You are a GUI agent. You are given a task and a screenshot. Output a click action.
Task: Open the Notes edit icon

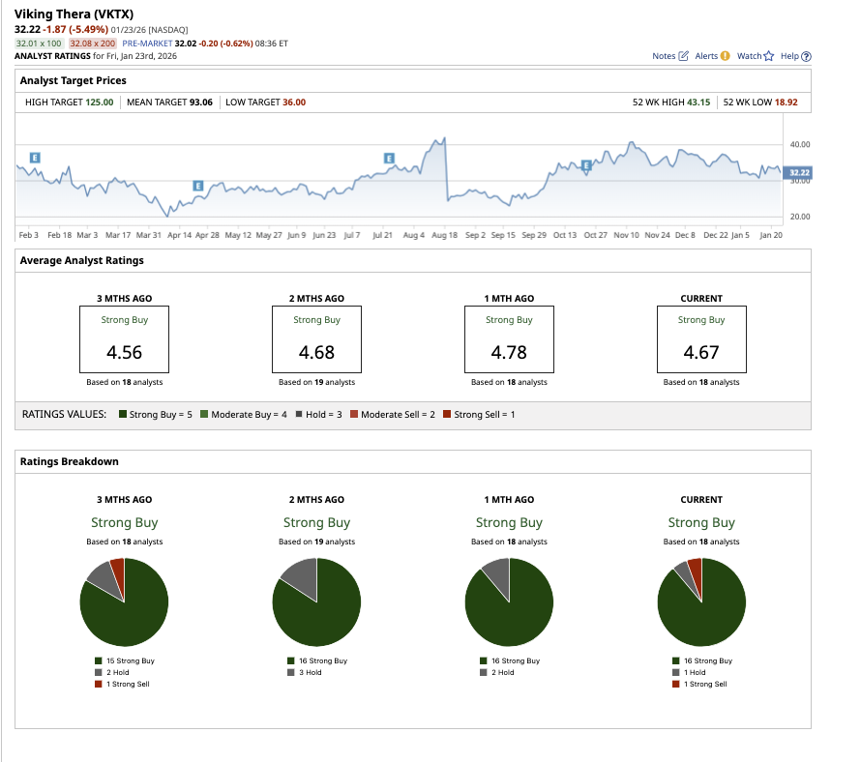coord(683,56)
